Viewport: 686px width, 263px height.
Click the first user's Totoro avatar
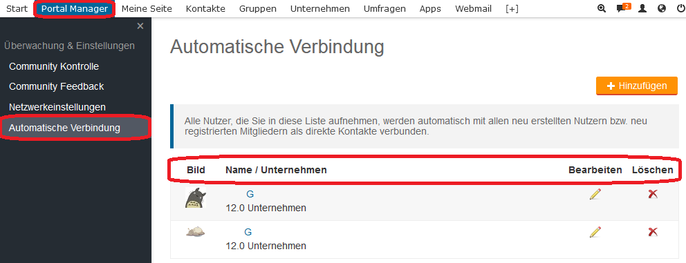pos(196,198)
